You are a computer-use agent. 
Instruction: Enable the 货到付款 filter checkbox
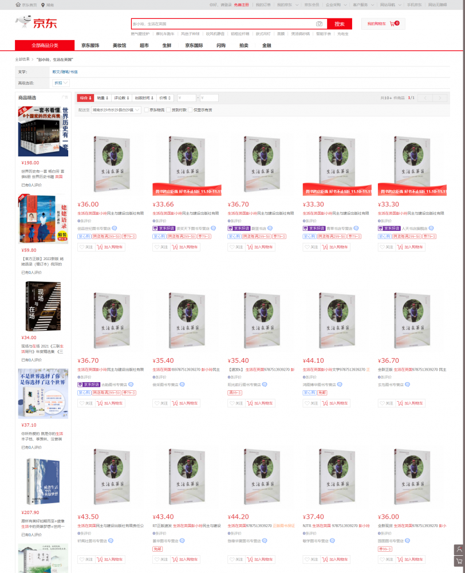(168, 110)
